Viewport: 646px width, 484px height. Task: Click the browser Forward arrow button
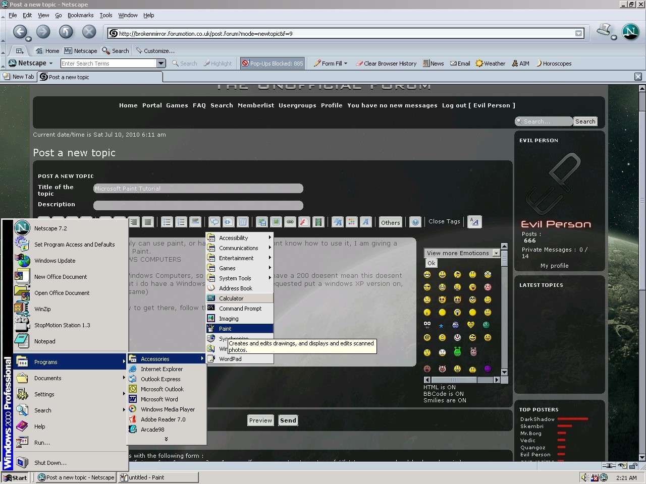43,32
